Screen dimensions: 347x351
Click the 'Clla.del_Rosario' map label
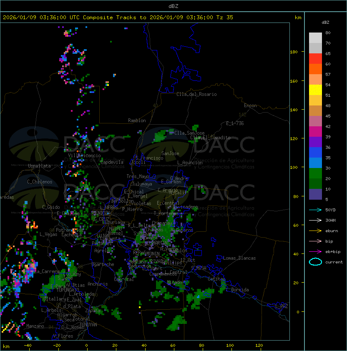coord(196,94)
